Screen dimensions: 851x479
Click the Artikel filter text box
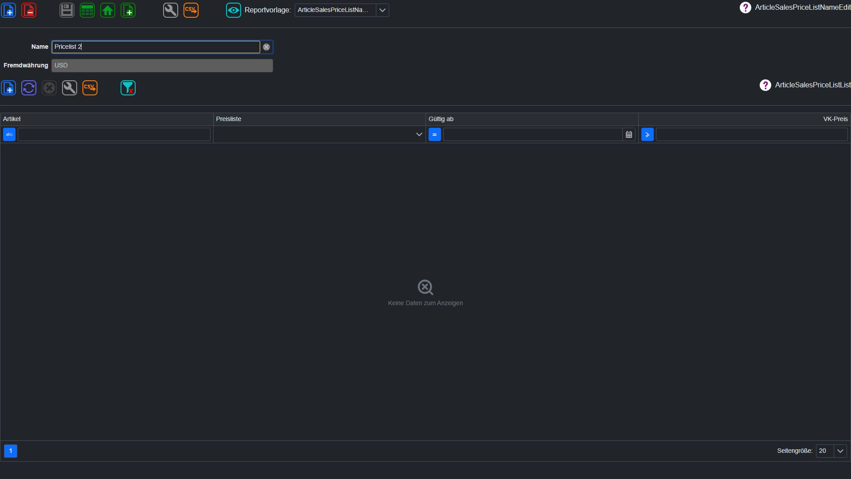click(114, 134)
